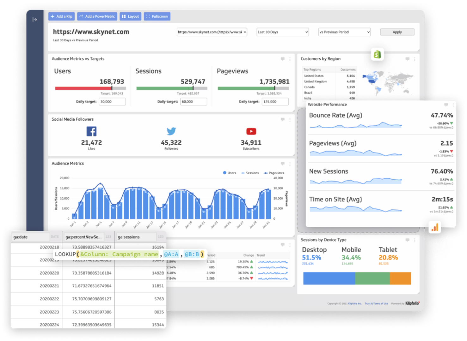Image resolution: width=467 pixels, height=341 pixels.
Task: Collapse the left sidebar using the arrow icon
Action: pos(35,20)
